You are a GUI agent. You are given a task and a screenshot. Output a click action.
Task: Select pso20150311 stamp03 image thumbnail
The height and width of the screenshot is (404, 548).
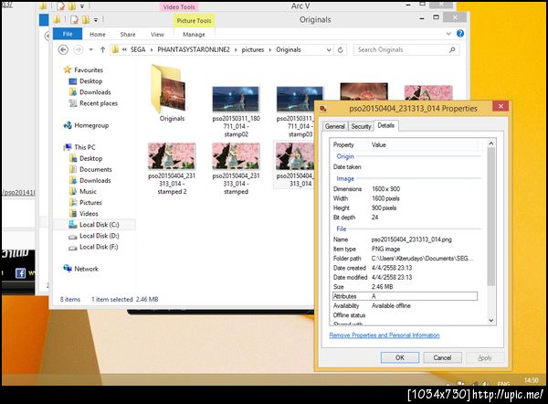300,100
